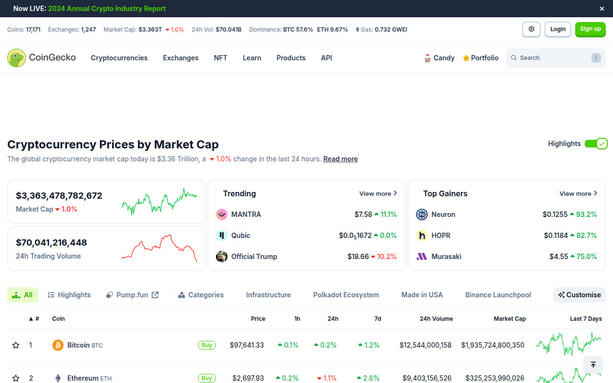Select the Polkadot Ecosystem tab
The image size is (613, 383).
(x=346, y=295)
